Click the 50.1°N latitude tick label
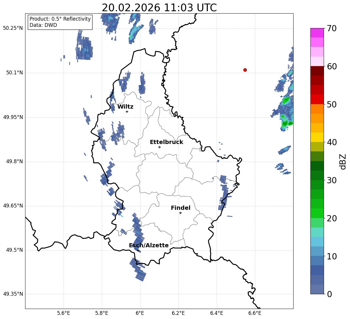The width and height of the screenshot is (350, 319). (x=13, y=73)
